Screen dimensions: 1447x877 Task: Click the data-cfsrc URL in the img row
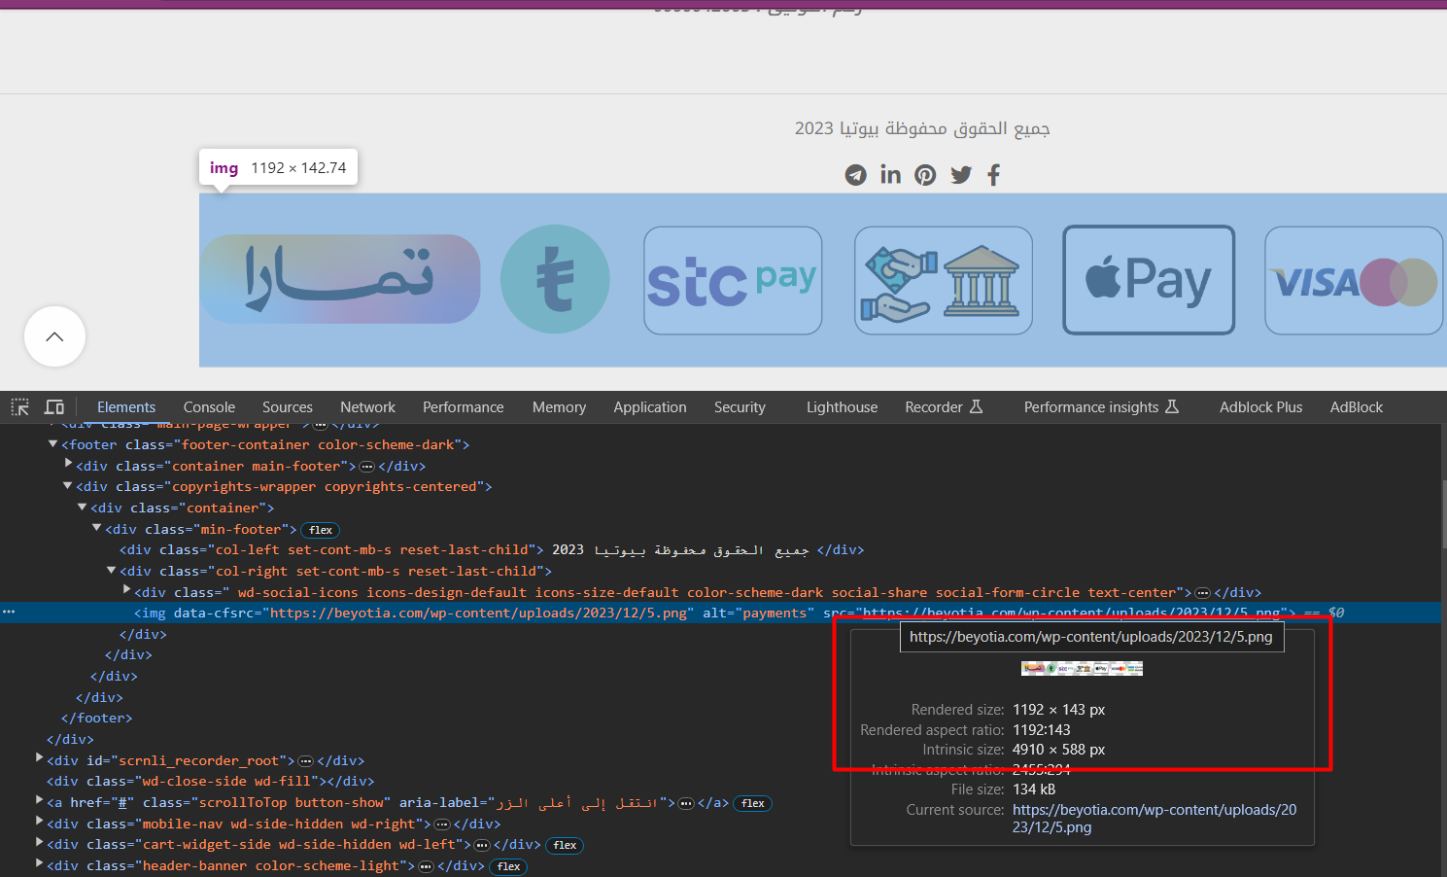point(479,614)
